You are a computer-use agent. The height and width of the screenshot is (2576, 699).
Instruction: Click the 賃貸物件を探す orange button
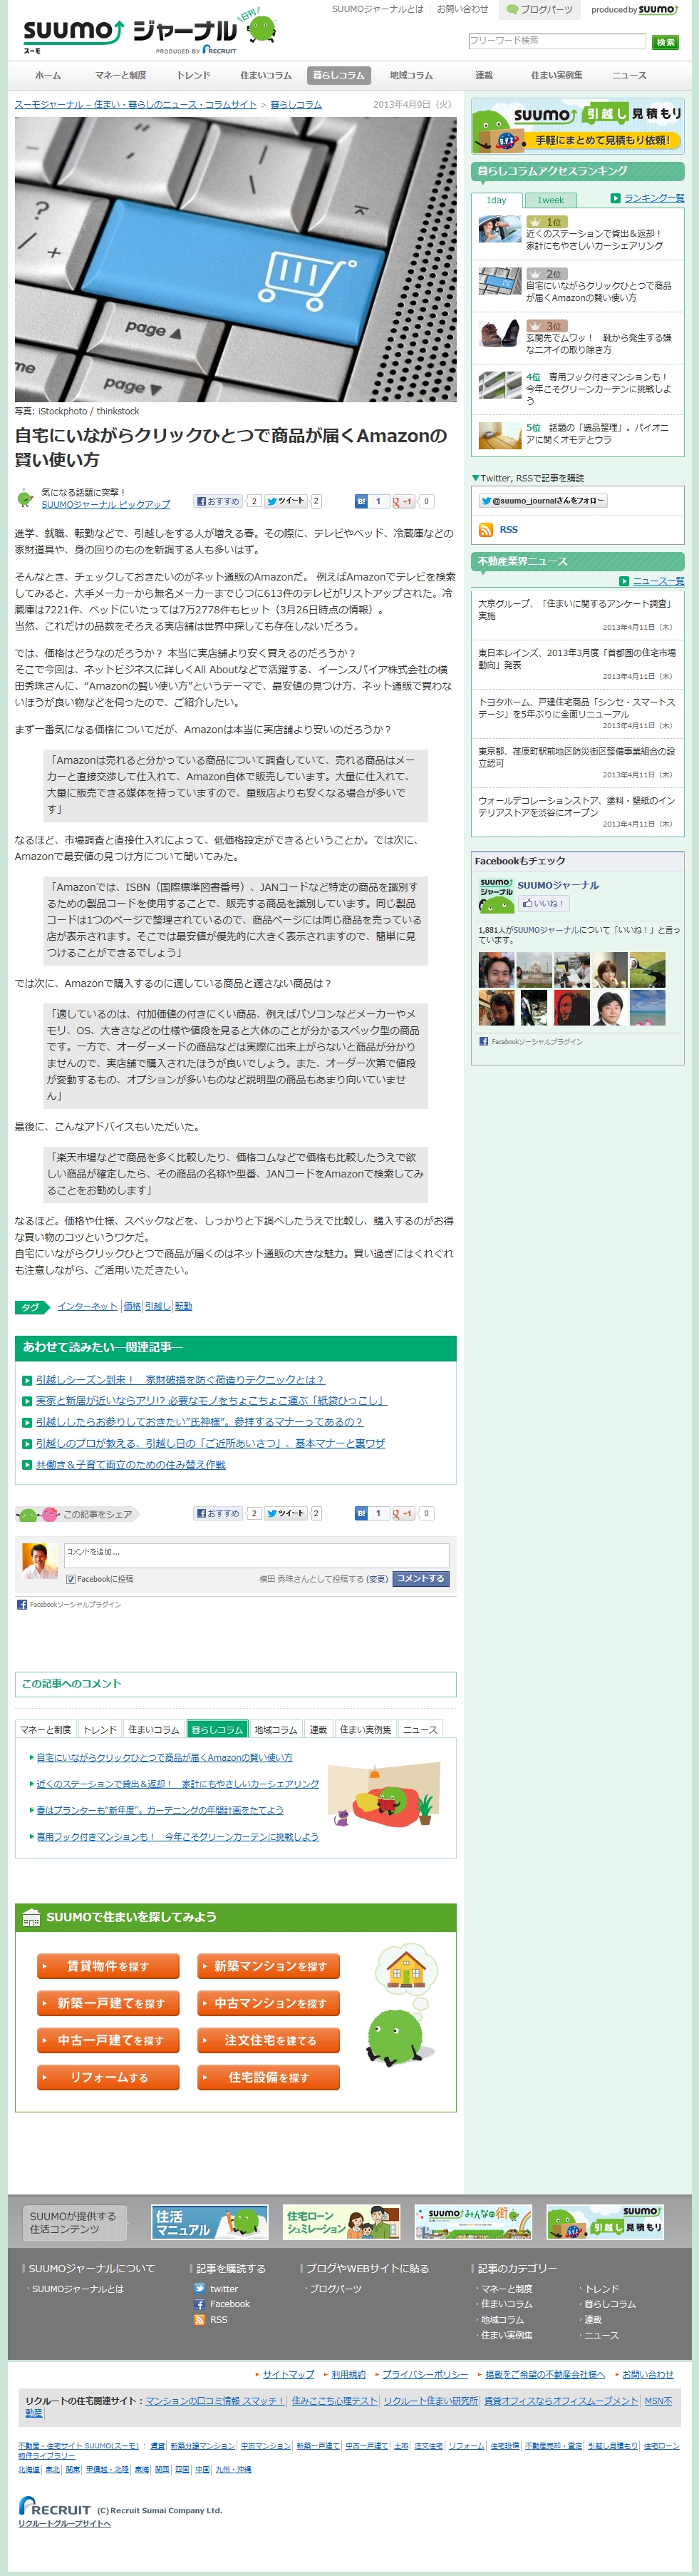[x=108, y=1967]
